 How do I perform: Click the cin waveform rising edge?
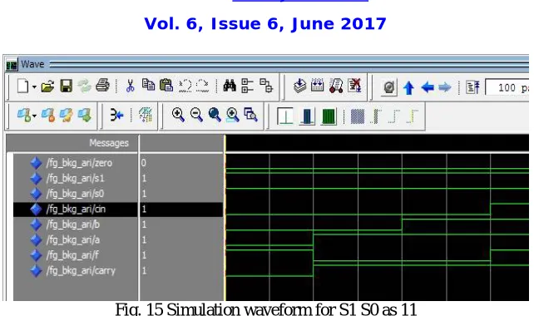[x=491, y=209]
